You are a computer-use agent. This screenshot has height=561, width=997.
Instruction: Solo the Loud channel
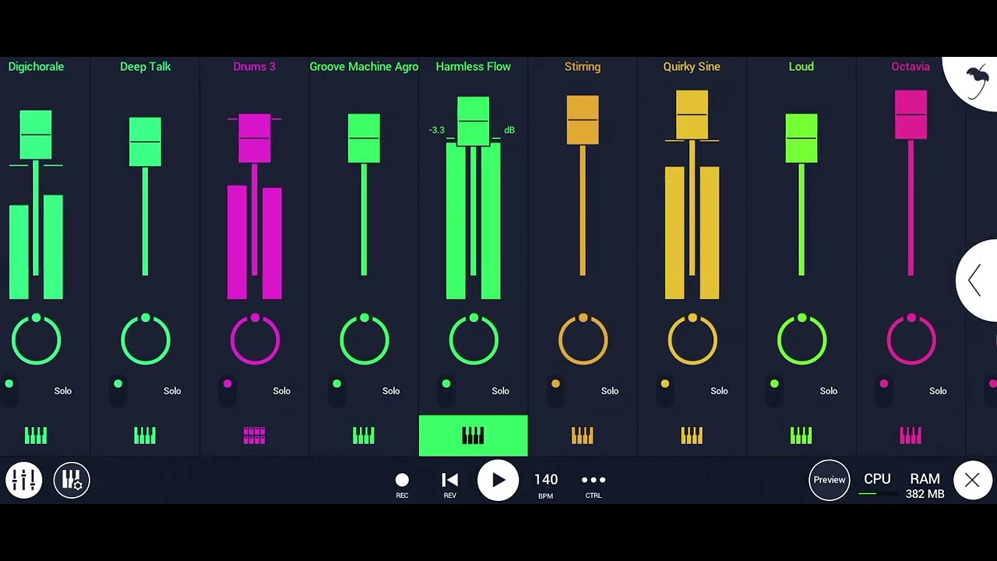(828, 391)
